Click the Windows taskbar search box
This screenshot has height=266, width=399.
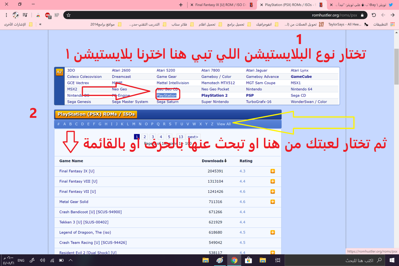click(x=335, y=260)
